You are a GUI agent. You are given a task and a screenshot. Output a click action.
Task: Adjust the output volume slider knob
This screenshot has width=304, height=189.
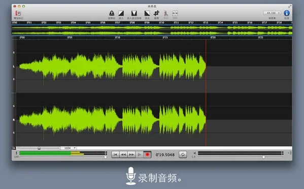click(264, 157)
